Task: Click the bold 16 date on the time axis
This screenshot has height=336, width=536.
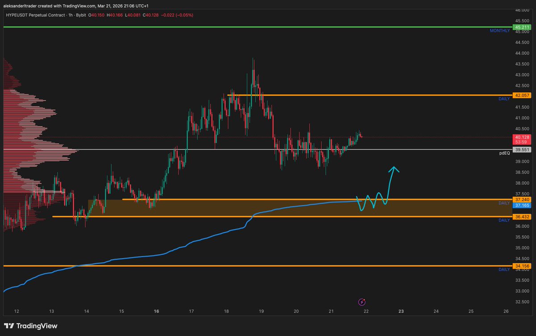Action: pyautogui.click(x=156, y=311)
